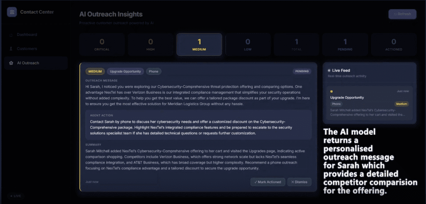Click the Refresh button
426x204 pixels.
click(x=402, y=14)
